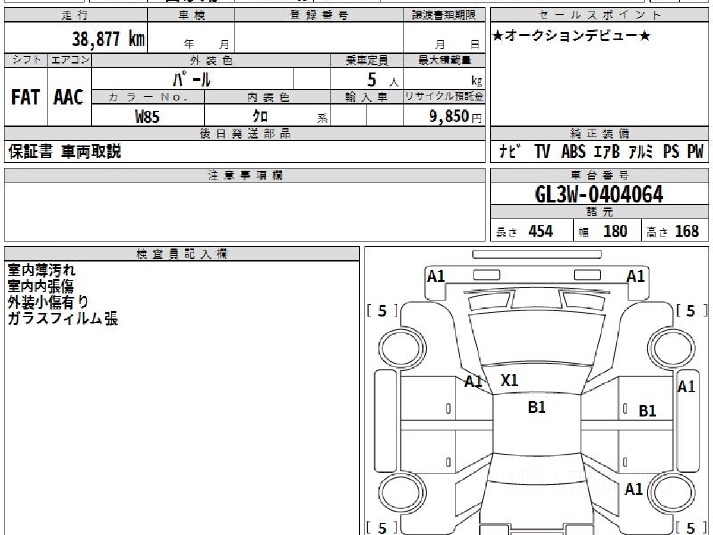Click the A1 mark at front bumper's left corner
The image size is (713, 535).
coord(437,276)
